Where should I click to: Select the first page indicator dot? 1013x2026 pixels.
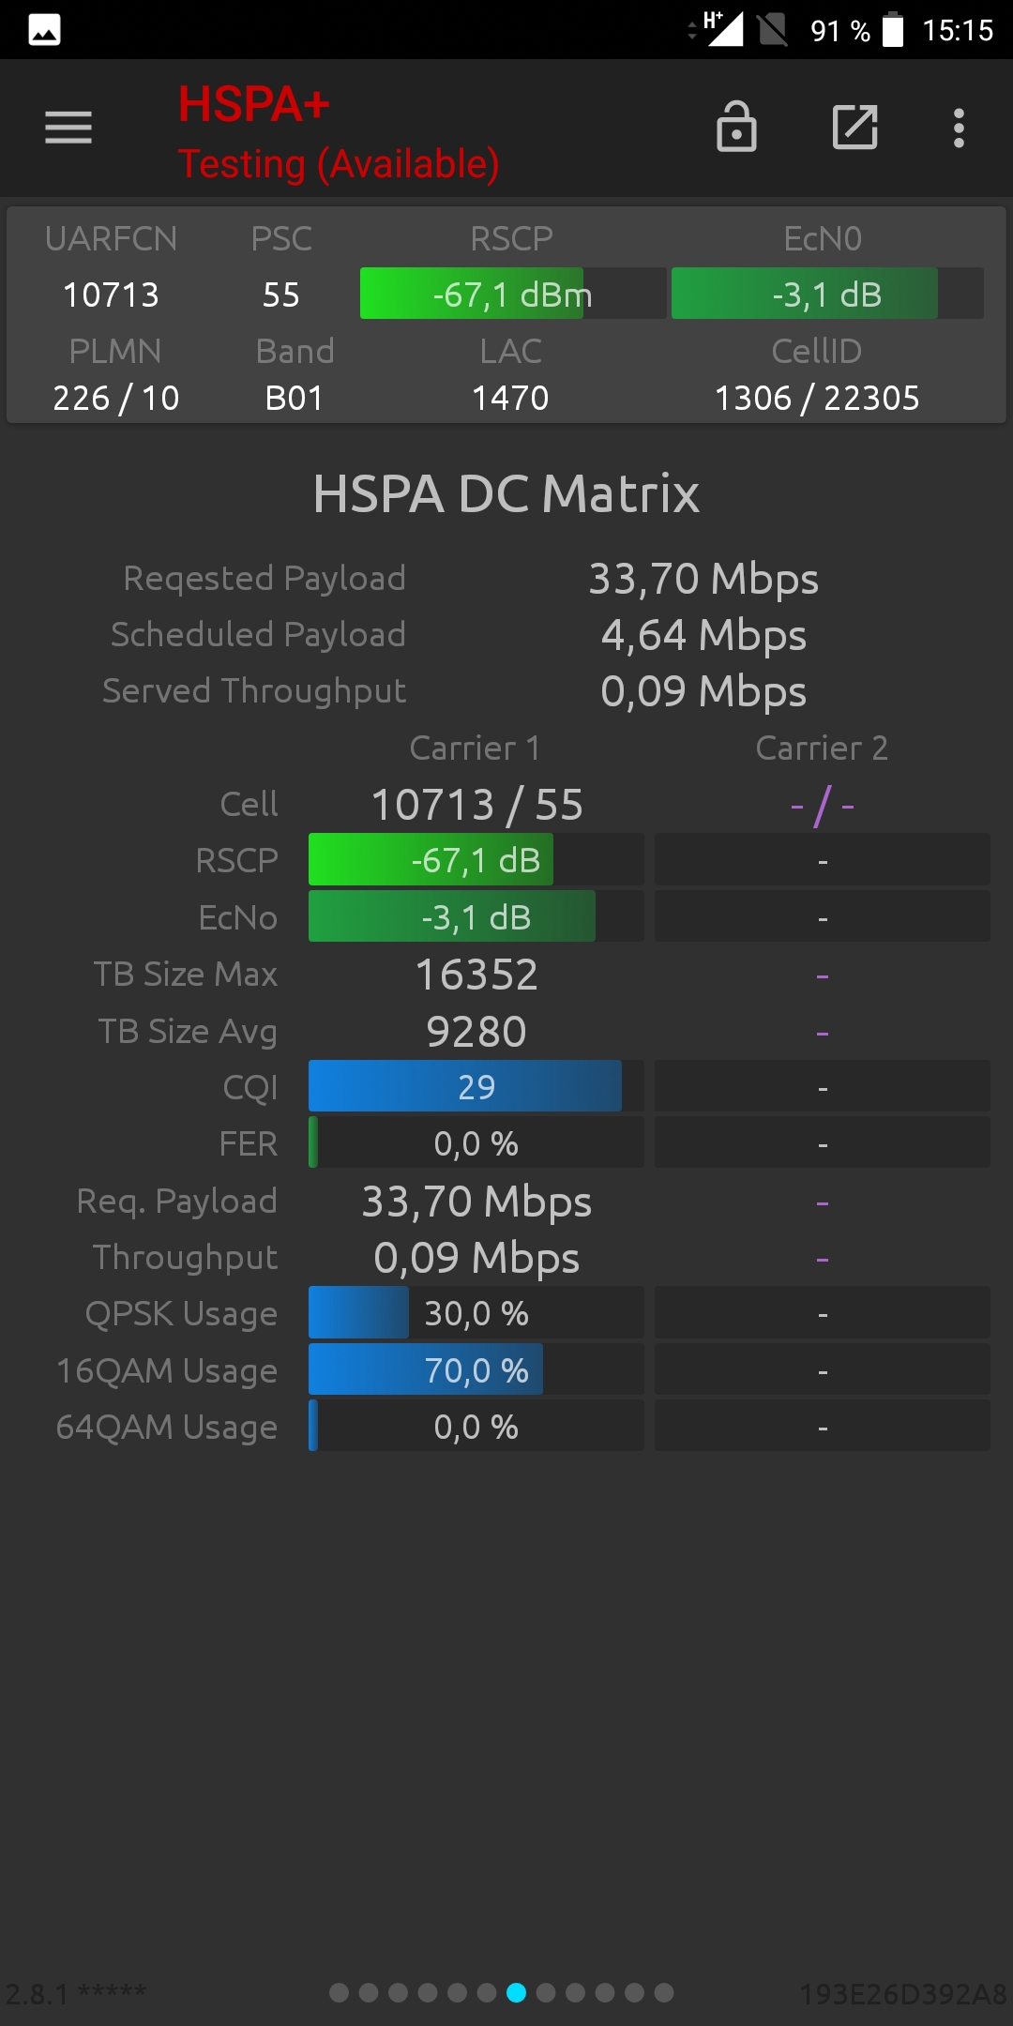tap(340, 1992)
